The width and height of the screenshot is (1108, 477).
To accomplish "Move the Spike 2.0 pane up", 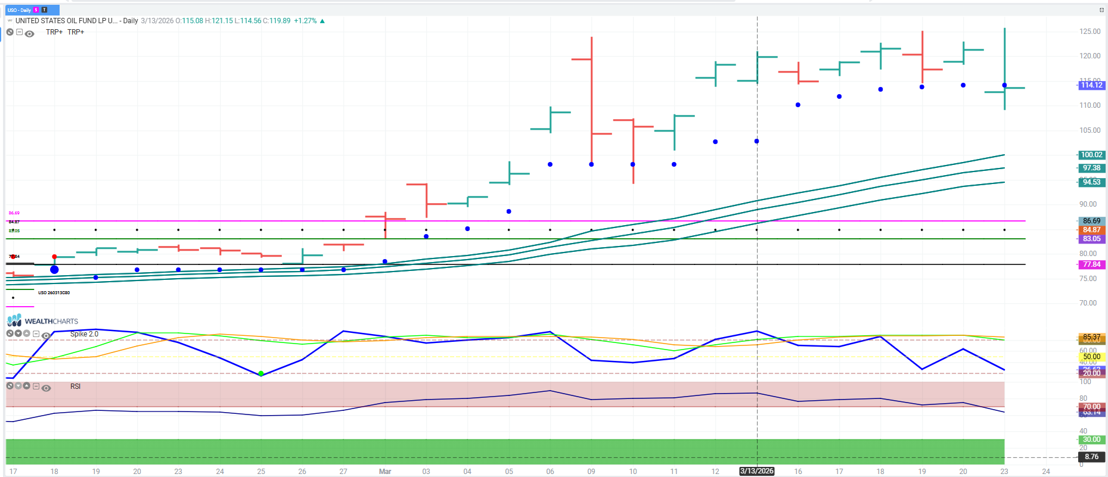I will pos(27,333).
